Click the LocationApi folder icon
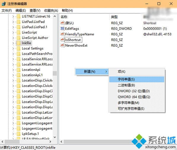 tap(18, 70)
